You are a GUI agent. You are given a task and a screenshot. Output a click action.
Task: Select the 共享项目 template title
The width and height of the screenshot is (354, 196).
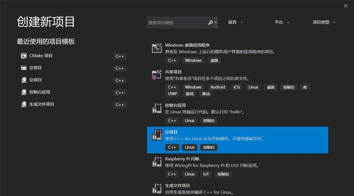click(173, 72)
